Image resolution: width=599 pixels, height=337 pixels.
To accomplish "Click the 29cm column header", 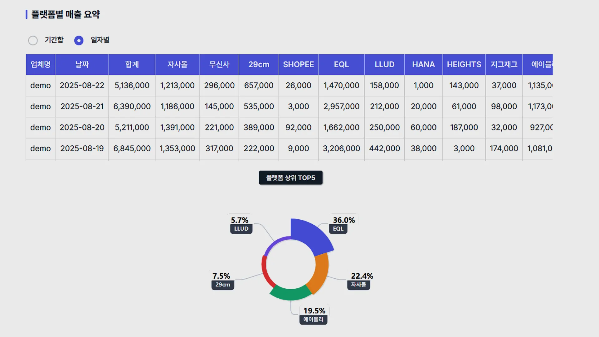I will (x=259, y=65).
